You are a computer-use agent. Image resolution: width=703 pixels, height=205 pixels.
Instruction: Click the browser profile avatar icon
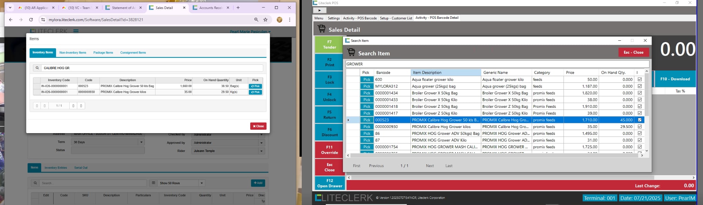[279, 20]
